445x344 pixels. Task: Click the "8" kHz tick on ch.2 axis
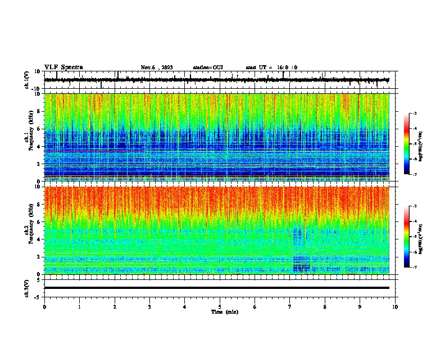[x=39, y=205]
